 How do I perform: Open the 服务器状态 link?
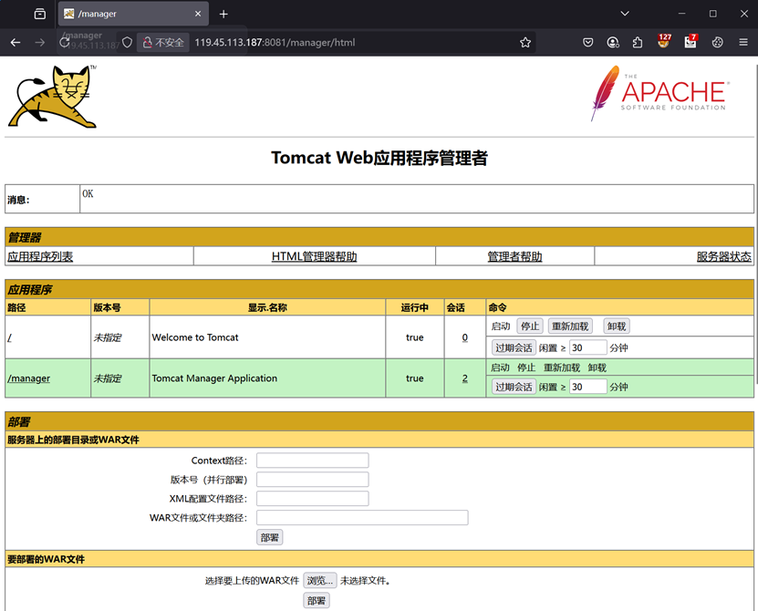[x=723, y=257]
